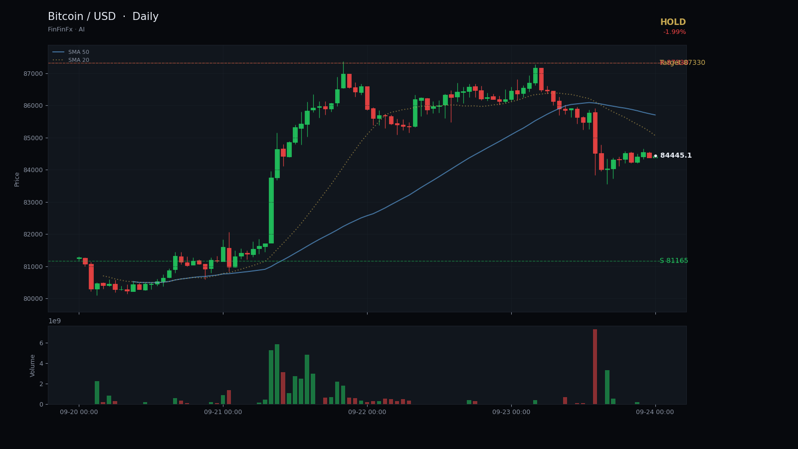Click the 82000 price axis tick
798x449 pixels.
[x=33, y=234]
